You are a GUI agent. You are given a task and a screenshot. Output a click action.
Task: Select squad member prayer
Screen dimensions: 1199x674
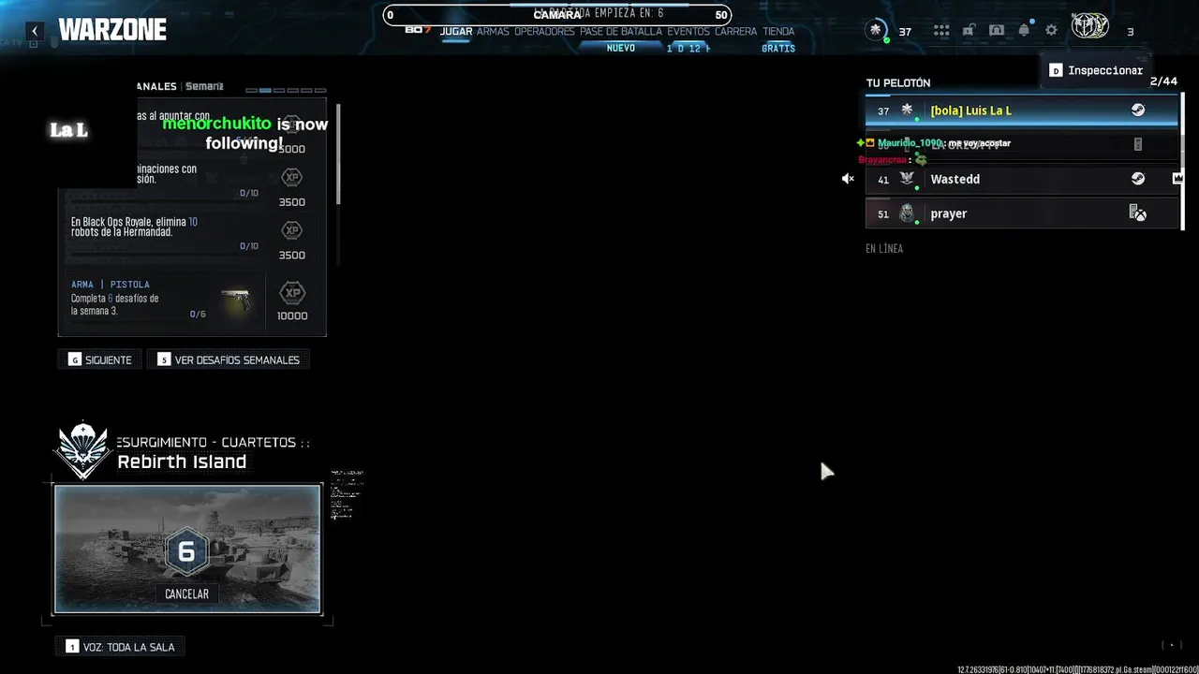click(x=1021, y=213)
